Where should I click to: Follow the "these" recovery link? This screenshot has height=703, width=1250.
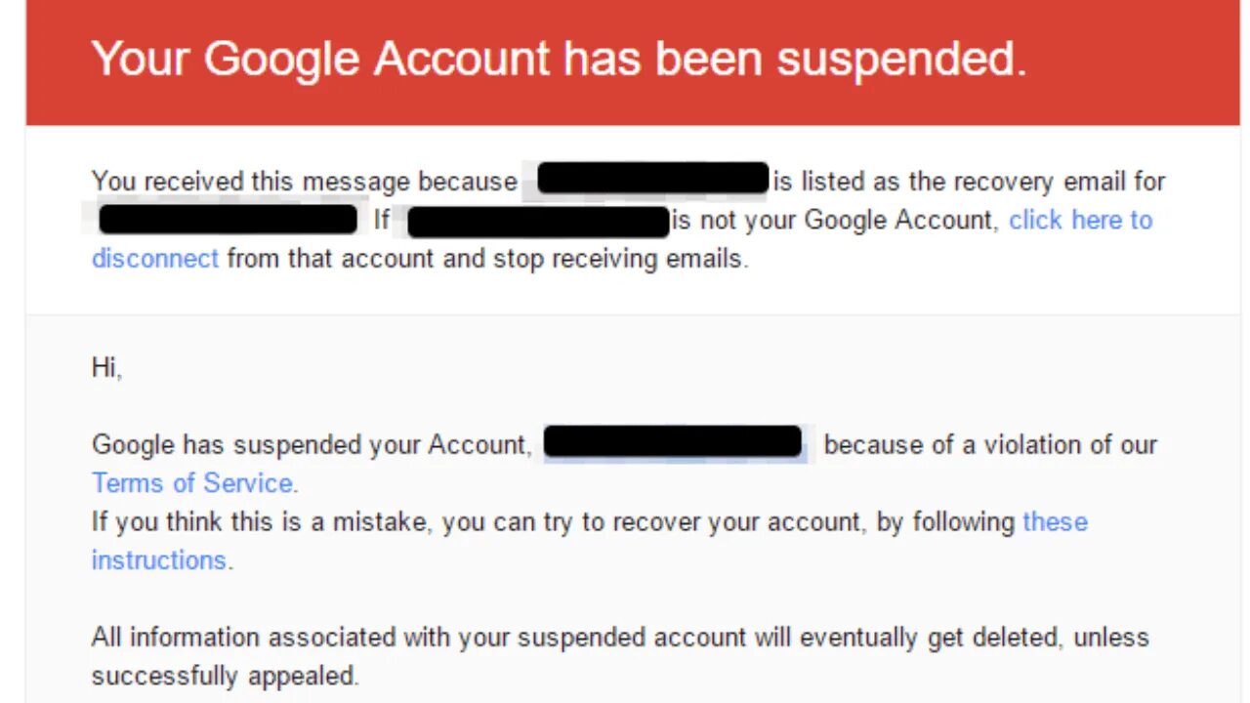tap(1055, 522)
